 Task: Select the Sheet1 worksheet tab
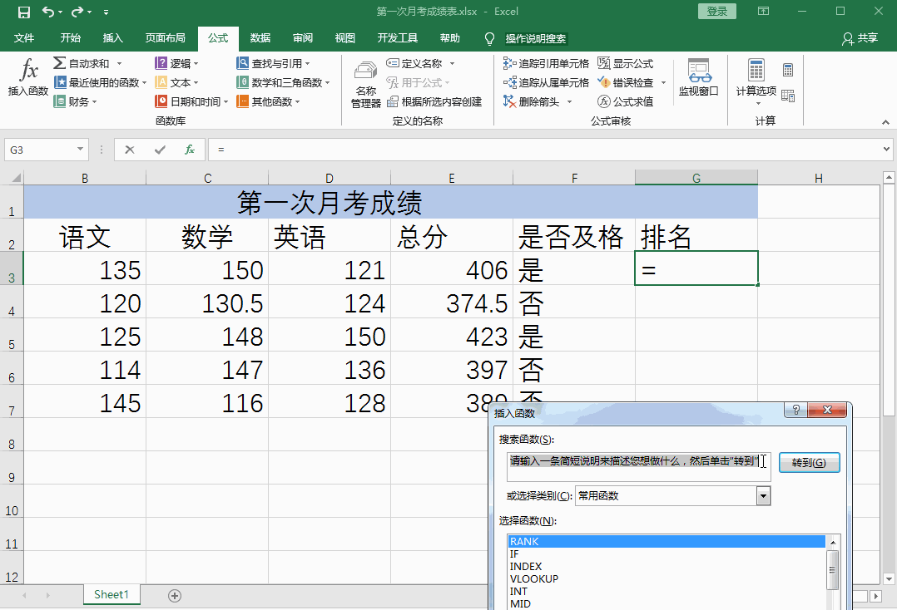coord(112,595)
